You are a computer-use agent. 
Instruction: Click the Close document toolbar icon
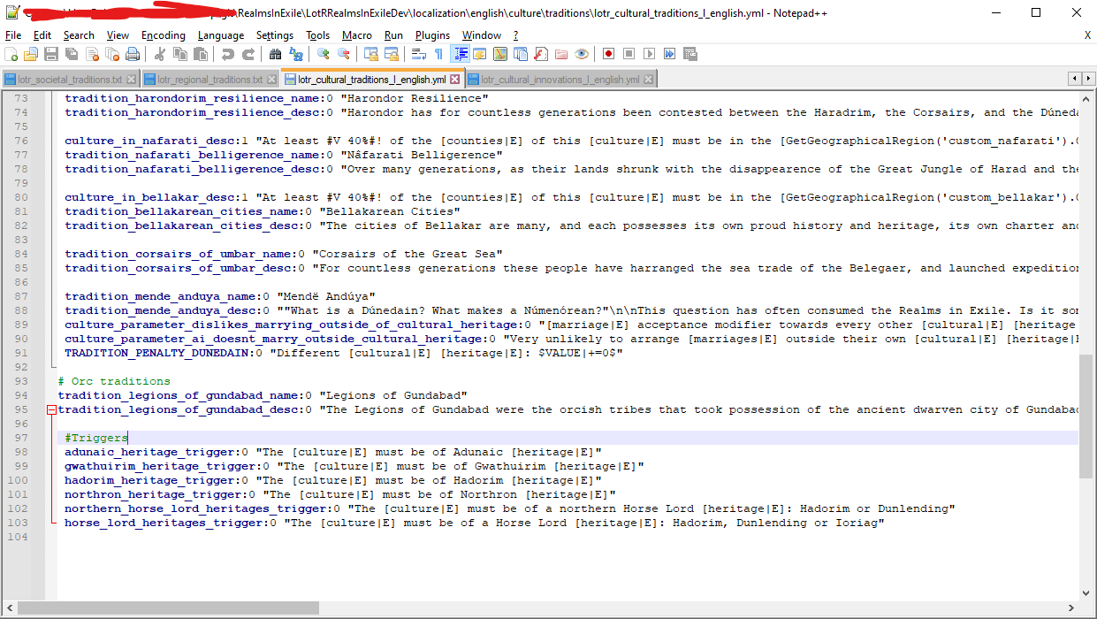click(x=92, y=54)
